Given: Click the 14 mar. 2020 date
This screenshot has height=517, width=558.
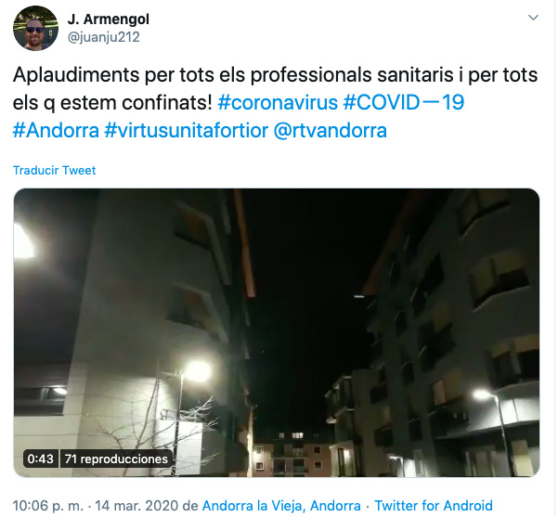Looking at the screenshot, I should point(136,506).
